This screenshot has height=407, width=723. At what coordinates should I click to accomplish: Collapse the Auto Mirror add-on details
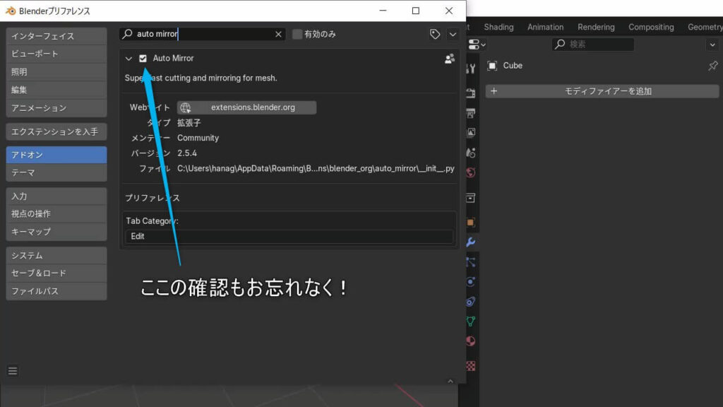click(129, 59)
